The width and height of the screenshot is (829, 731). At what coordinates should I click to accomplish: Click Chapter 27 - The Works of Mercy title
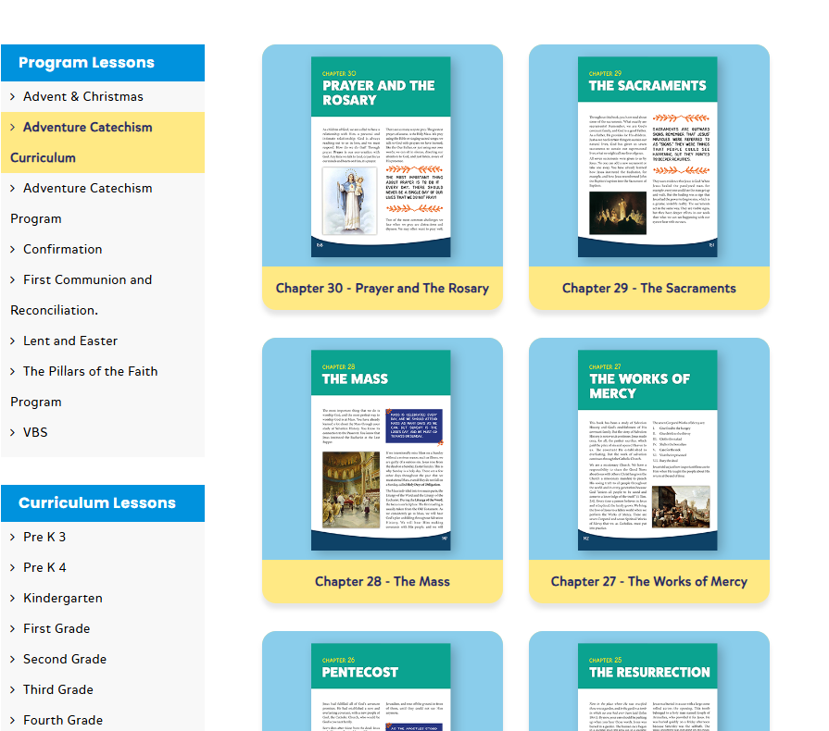(648, 581)
